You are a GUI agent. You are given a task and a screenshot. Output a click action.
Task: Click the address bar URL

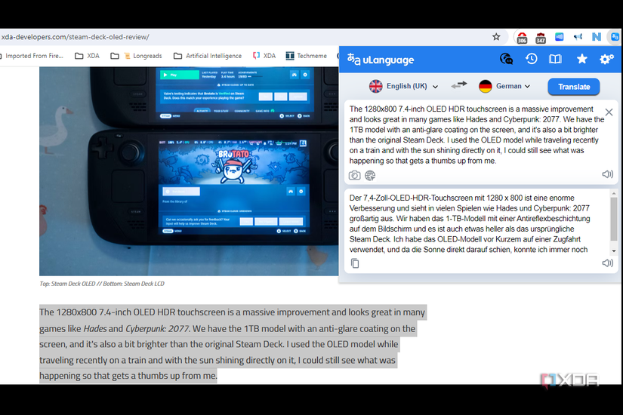point(75,37)
